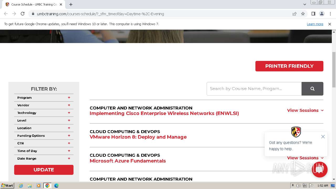Close the Course Schedule tab
The width and height of the screenshot is (336, 189).
[61, 4]
